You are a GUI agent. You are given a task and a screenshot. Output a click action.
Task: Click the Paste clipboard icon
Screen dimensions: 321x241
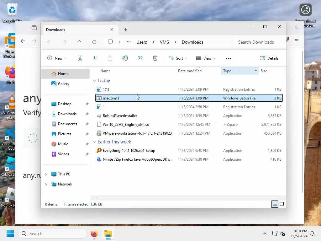coord(110,58)
